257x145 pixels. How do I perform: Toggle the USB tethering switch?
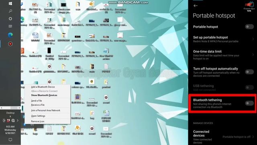tap(249, 87)
